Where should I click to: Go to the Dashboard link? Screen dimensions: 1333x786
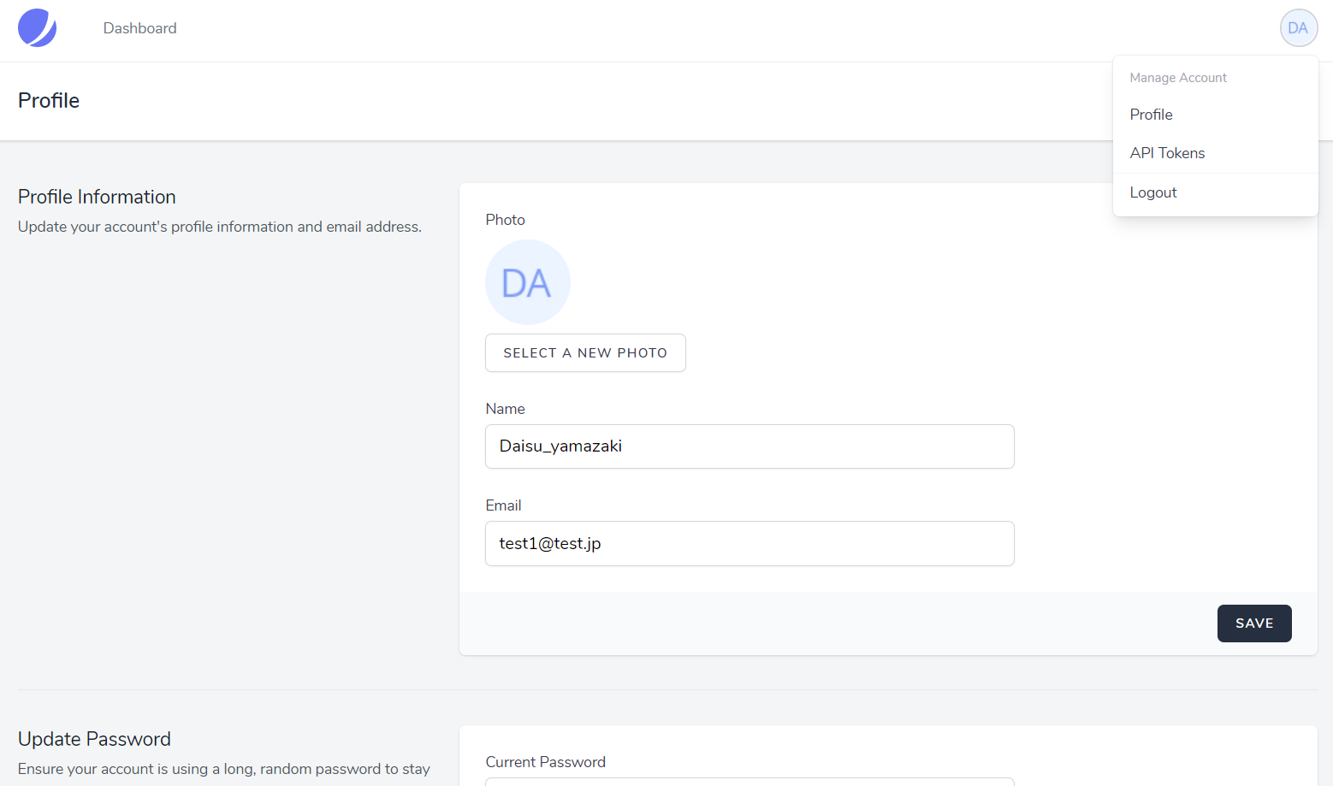click(140, 28)
